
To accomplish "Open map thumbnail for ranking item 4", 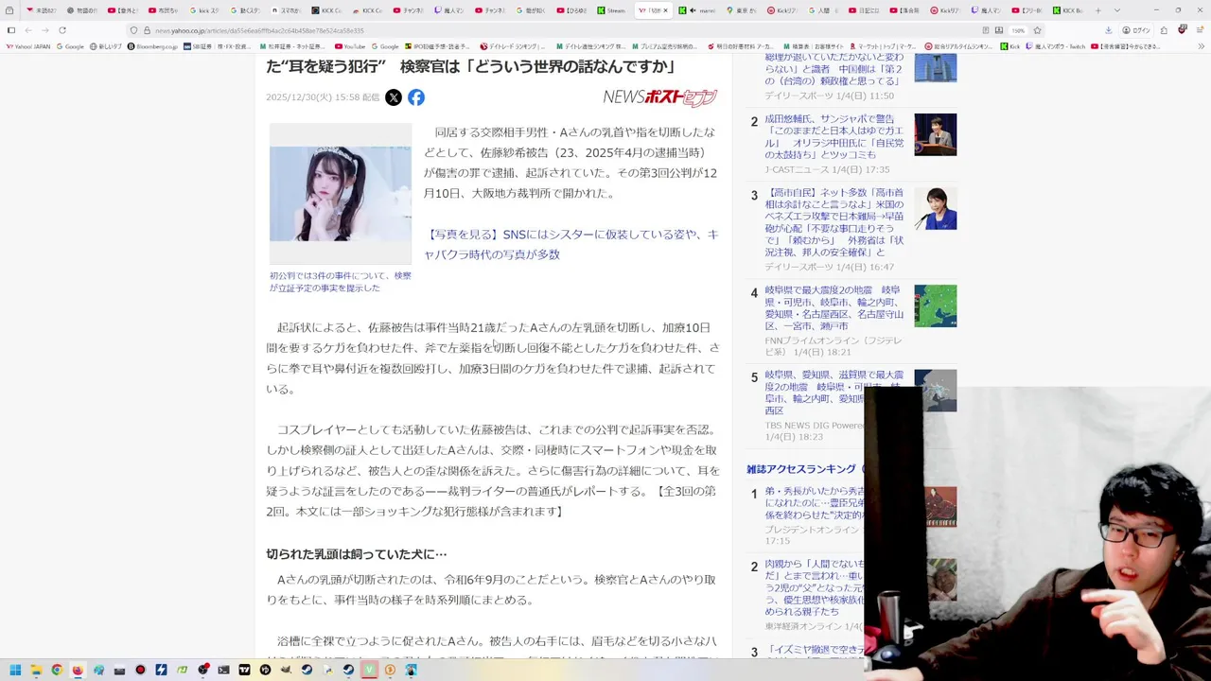I will coord(935,306).
